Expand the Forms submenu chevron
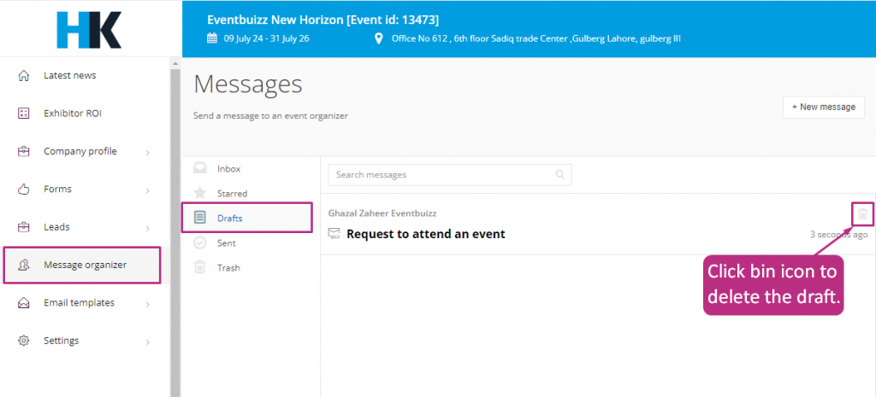This screenshot has height=397, width=876. (x=147, y=190)
